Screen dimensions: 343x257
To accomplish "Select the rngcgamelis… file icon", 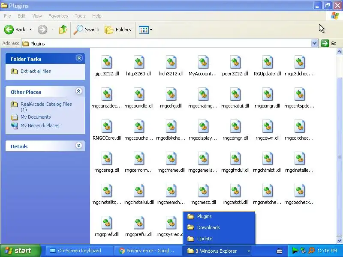I will (x=203, y=158).
